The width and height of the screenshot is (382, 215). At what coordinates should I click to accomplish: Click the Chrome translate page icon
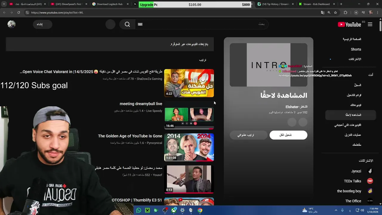point(323,13)
